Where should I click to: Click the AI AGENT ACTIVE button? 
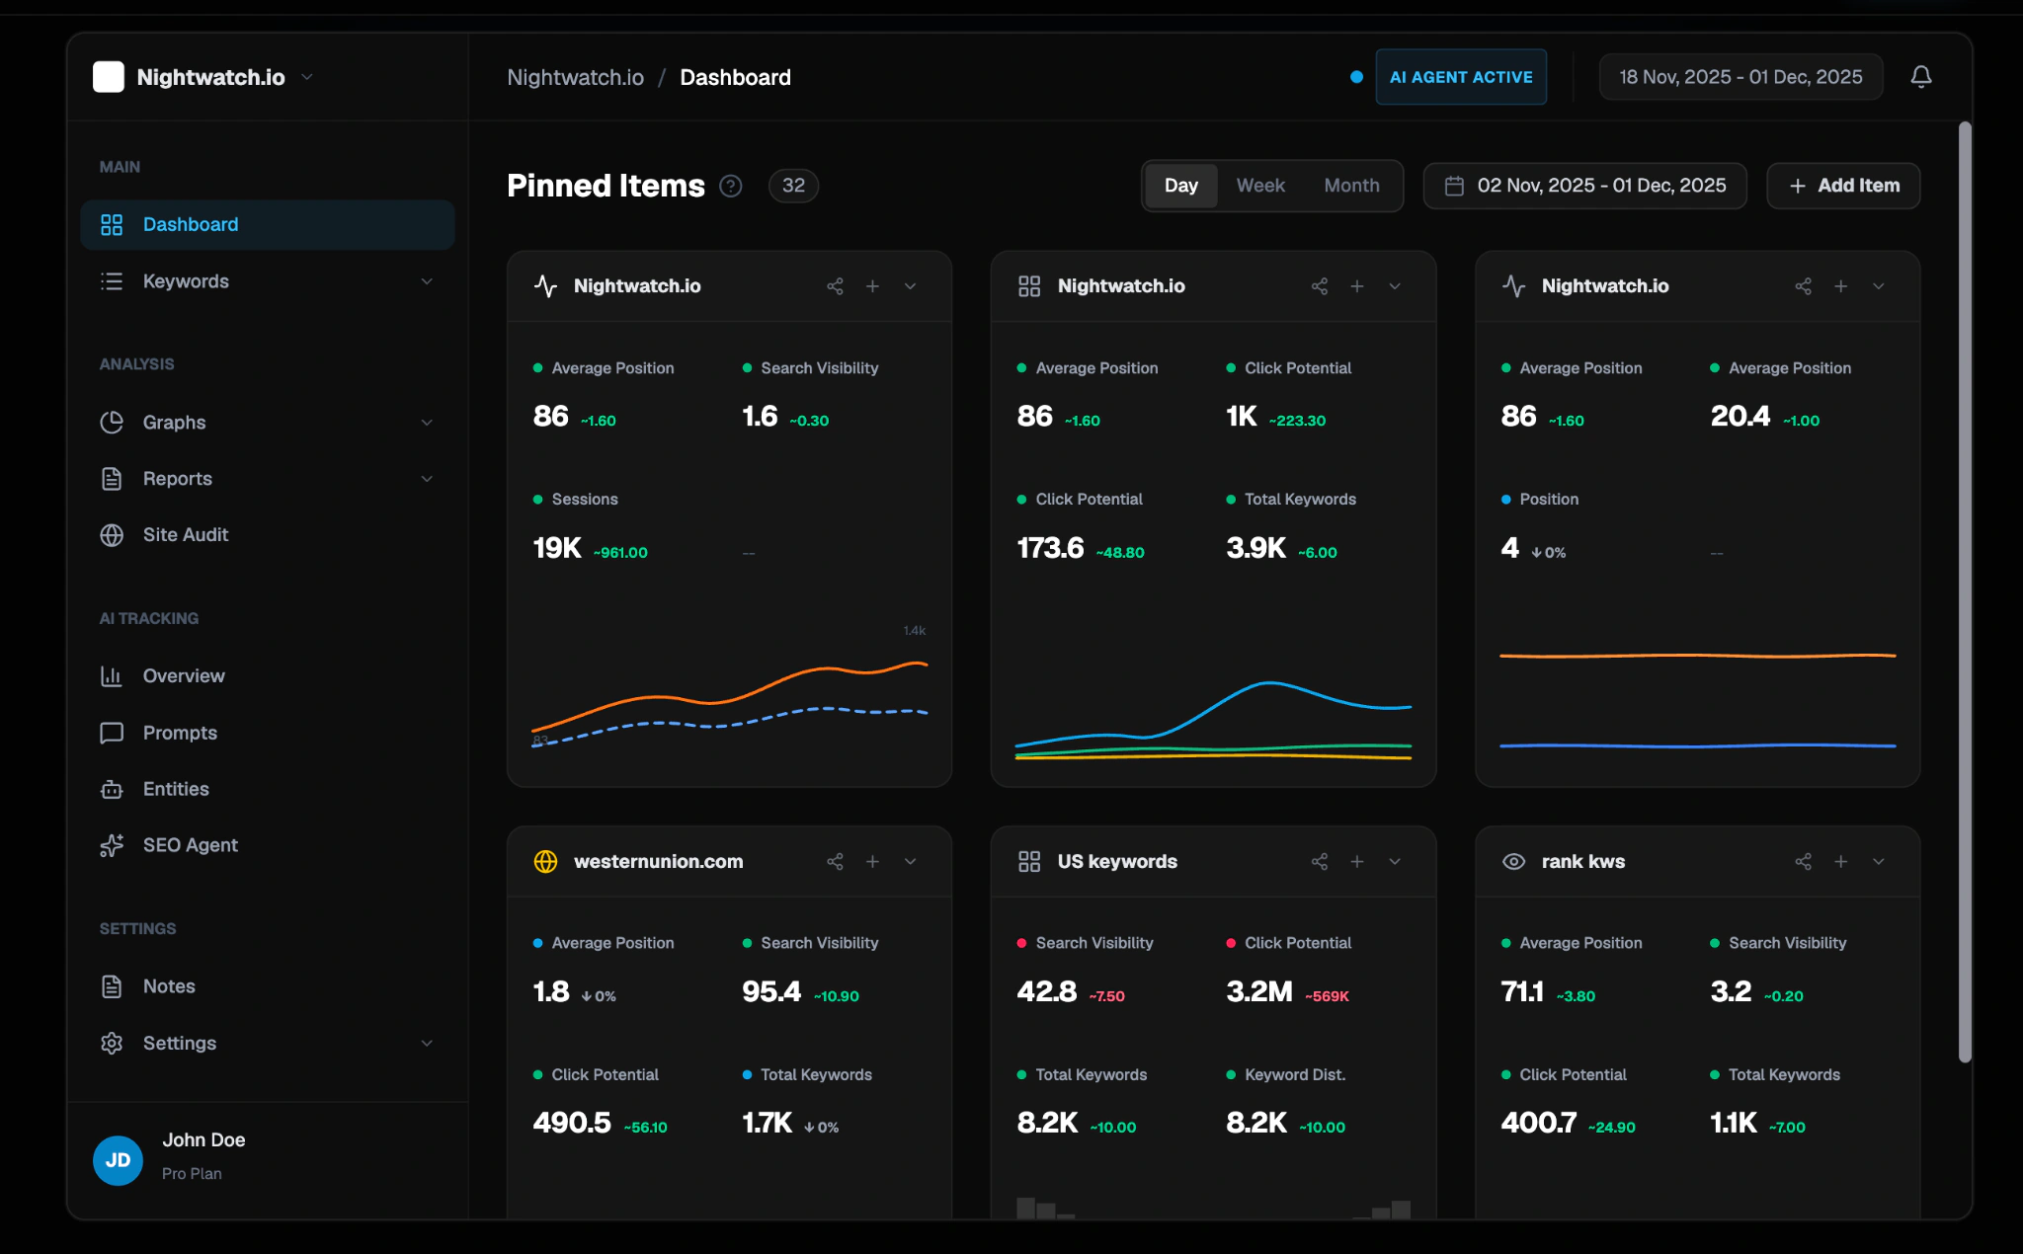click(1461, 77)
